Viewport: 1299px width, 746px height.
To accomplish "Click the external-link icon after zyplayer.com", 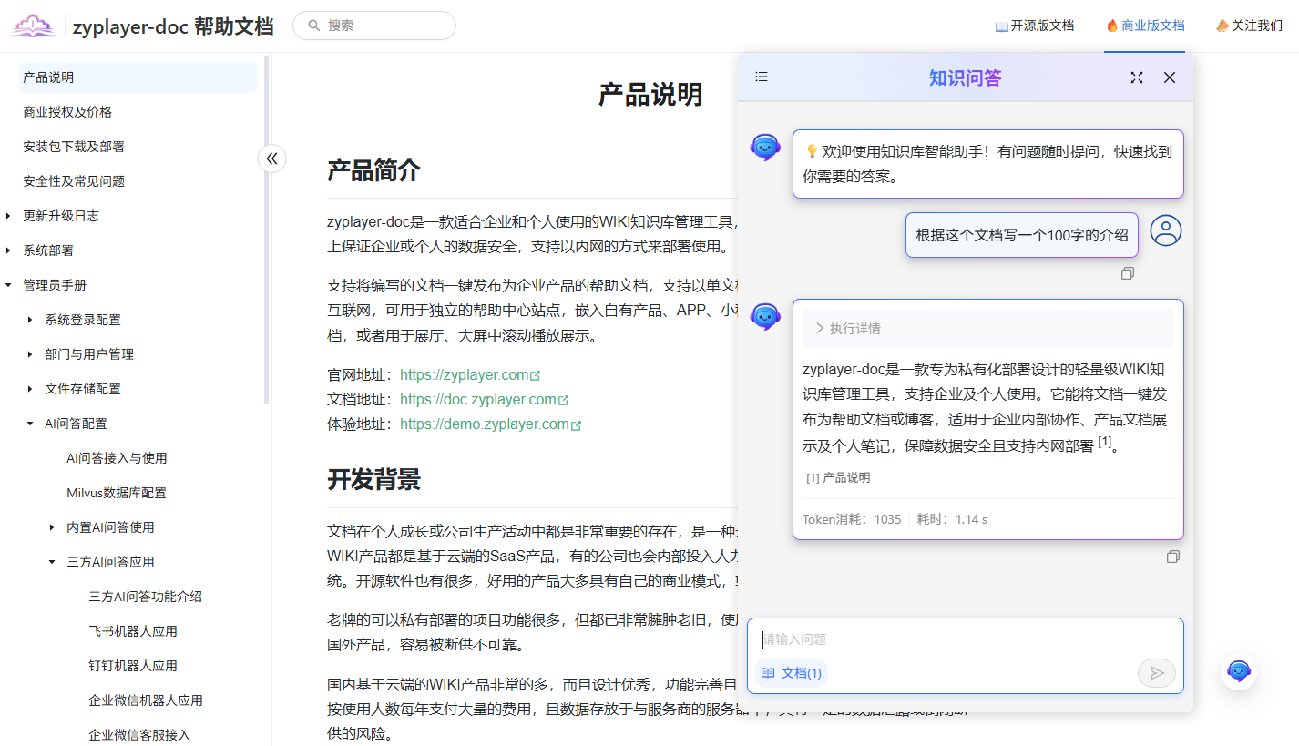I will pos(535,375).
